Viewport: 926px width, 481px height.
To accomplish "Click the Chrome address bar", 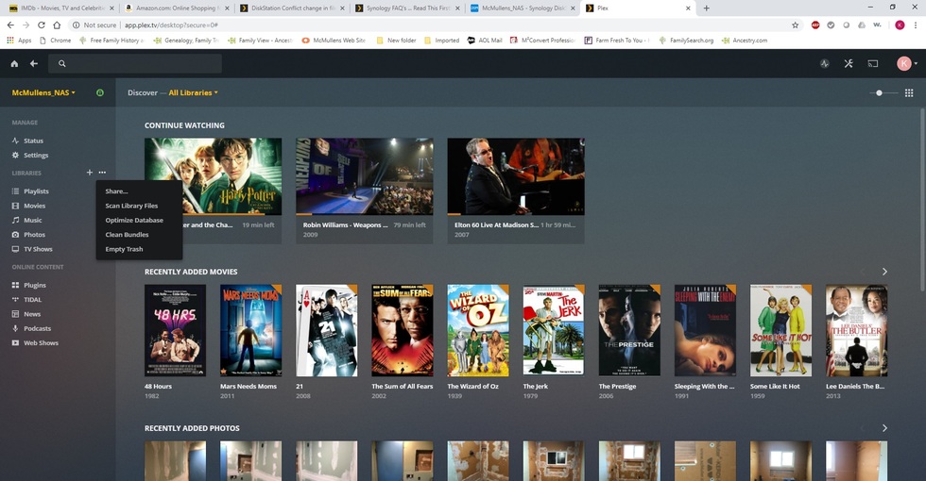I will [x=431, y=25].
